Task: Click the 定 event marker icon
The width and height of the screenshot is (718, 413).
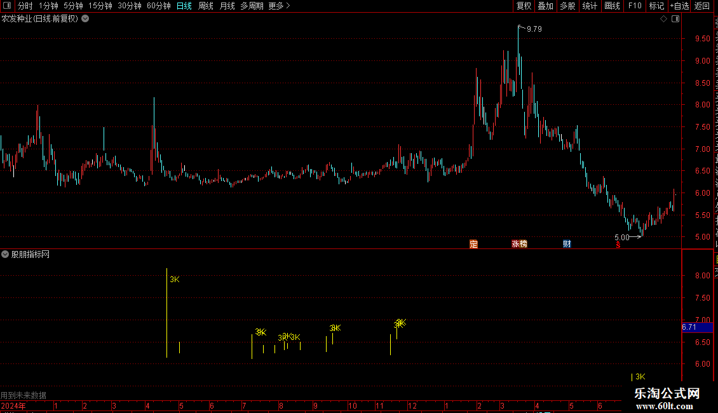Action: (473, 244)
